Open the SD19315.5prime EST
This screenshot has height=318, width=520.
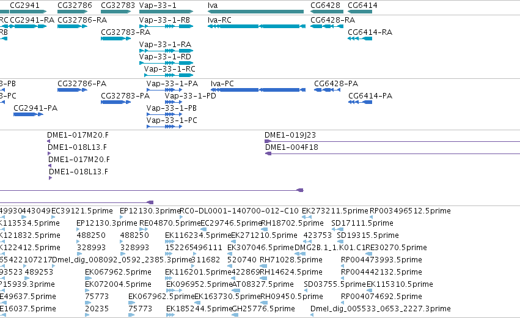pyautogui.click(x=367, y=235)
